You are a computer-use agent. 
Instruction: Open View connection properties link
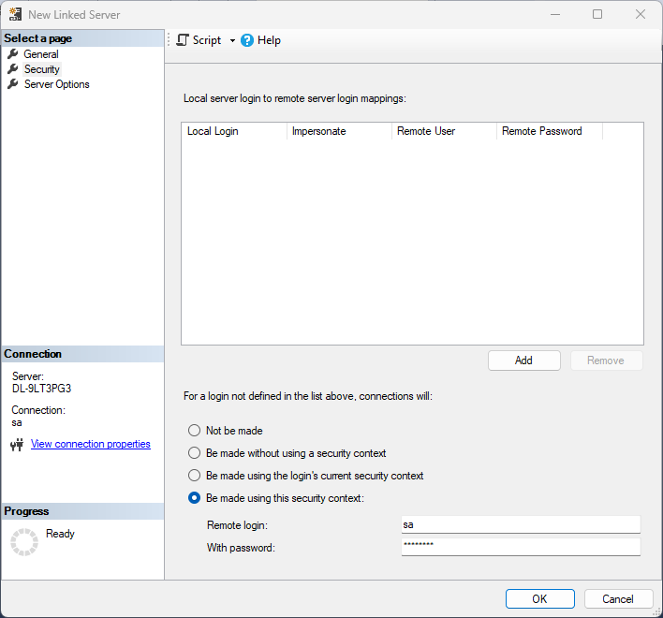click(91, 444)
